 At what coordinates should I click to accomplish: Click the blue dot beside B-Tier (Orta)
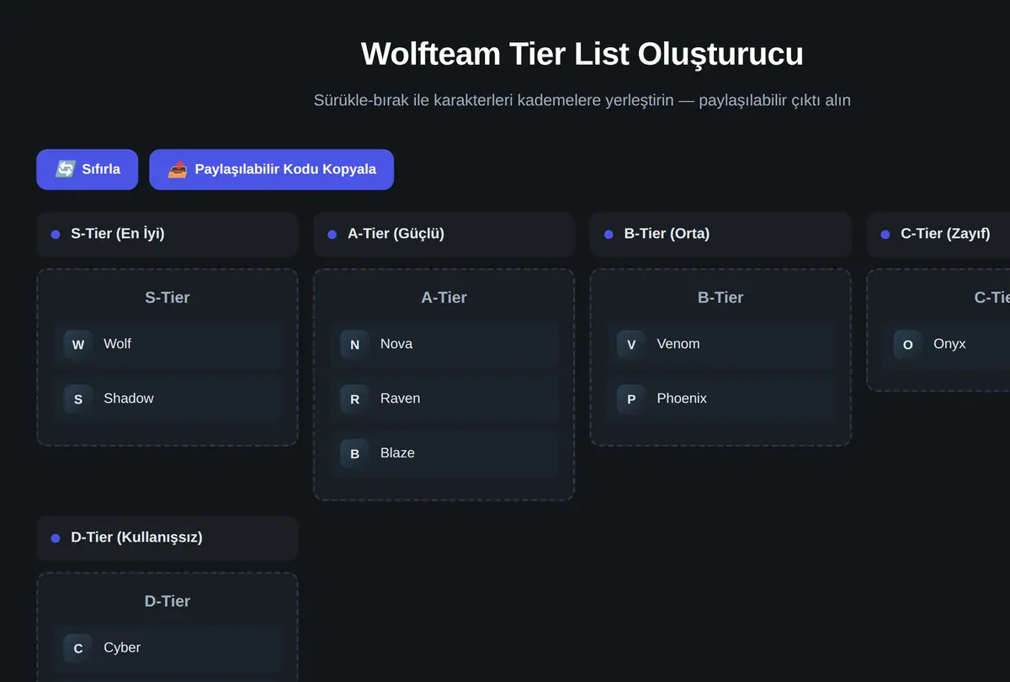coord(609,235)
